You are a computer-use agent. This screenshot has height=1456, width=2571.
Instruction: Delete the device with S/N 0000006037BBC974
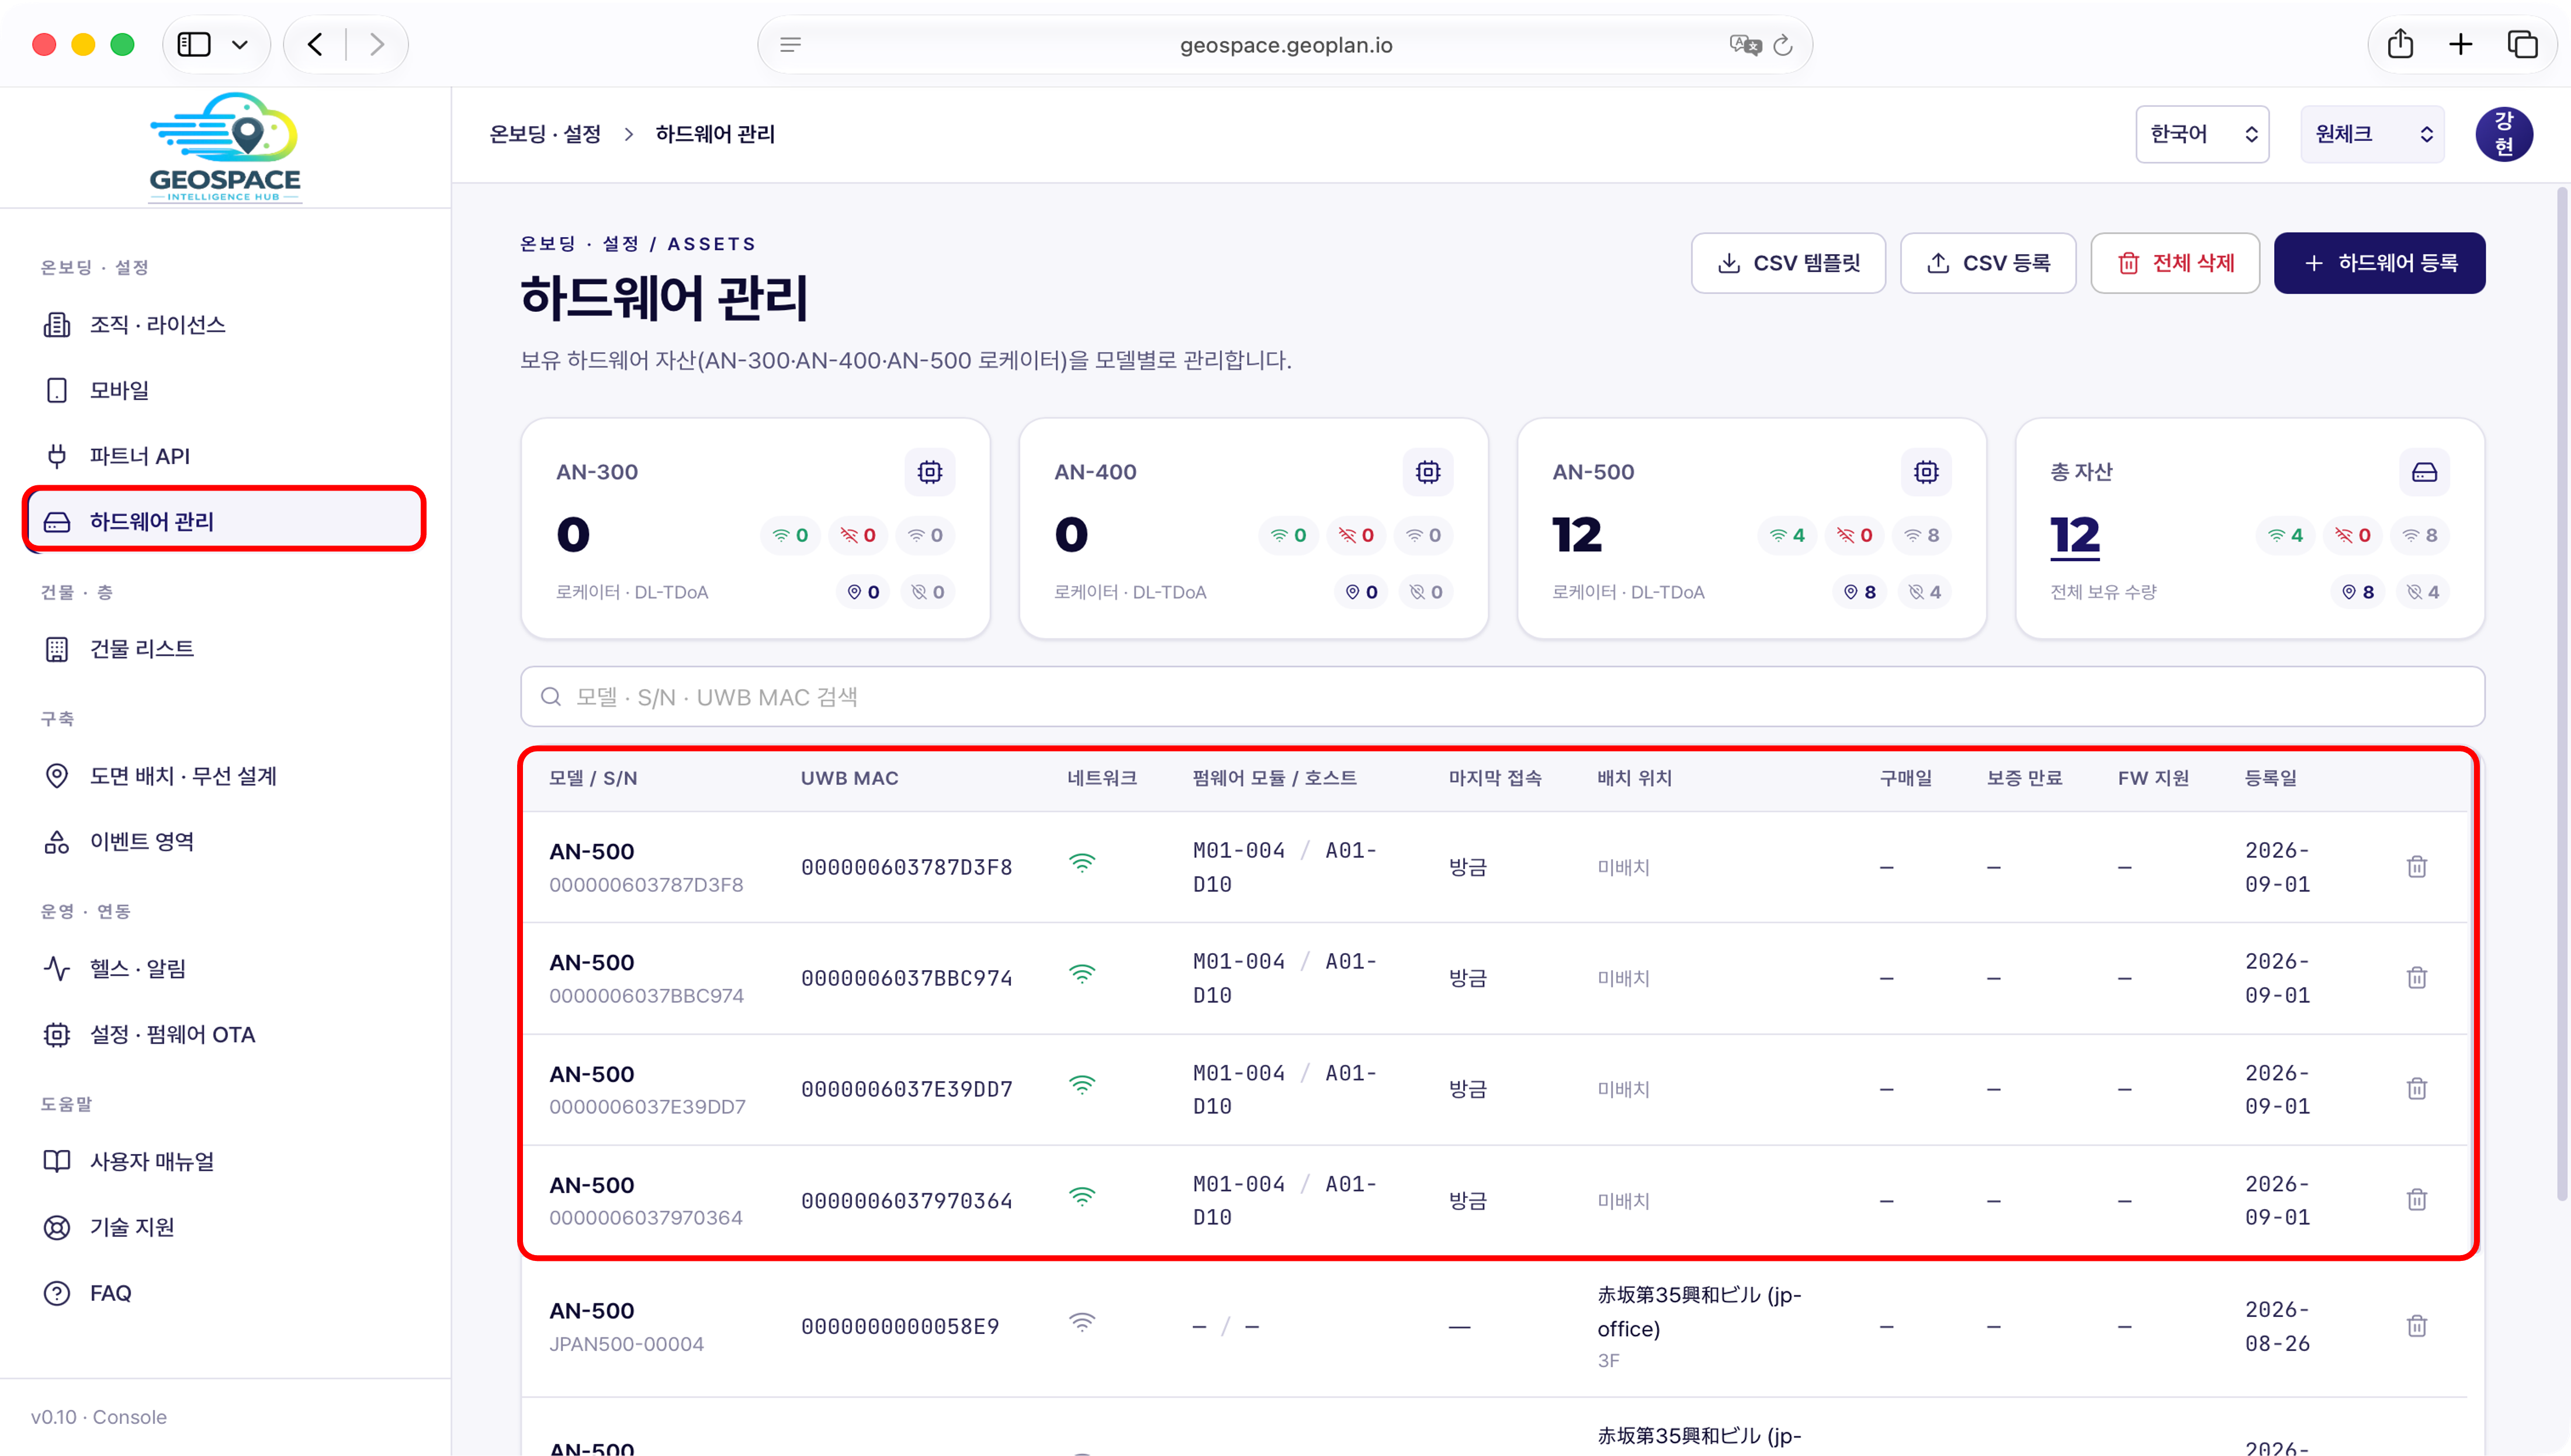2416,977
